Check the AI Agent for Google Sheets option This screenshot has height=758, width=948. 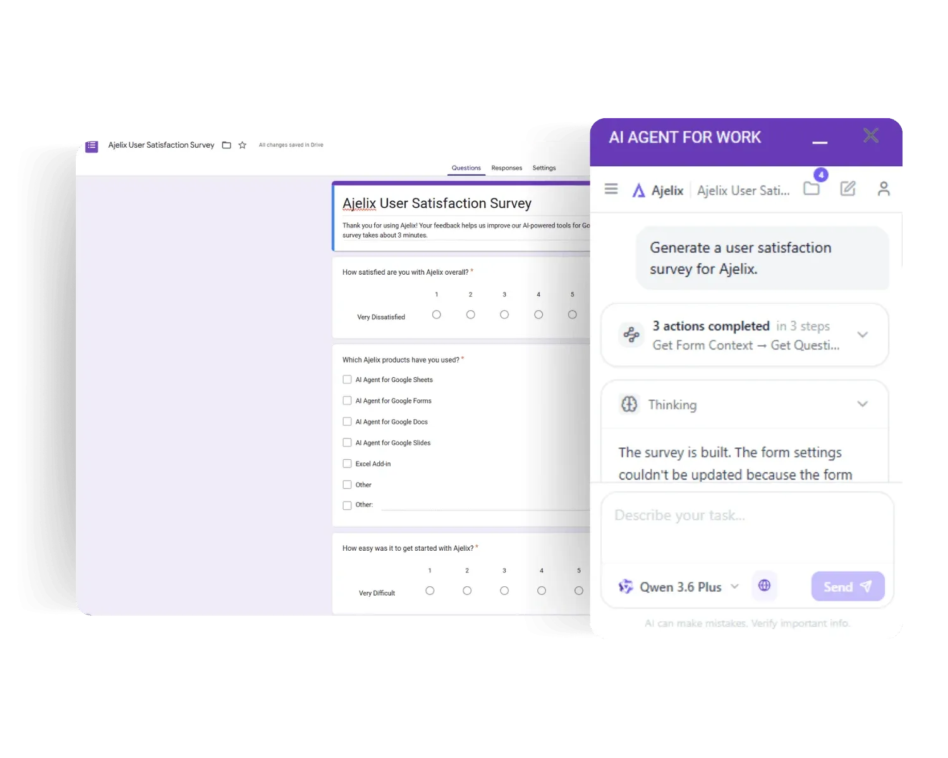point(347,379)
